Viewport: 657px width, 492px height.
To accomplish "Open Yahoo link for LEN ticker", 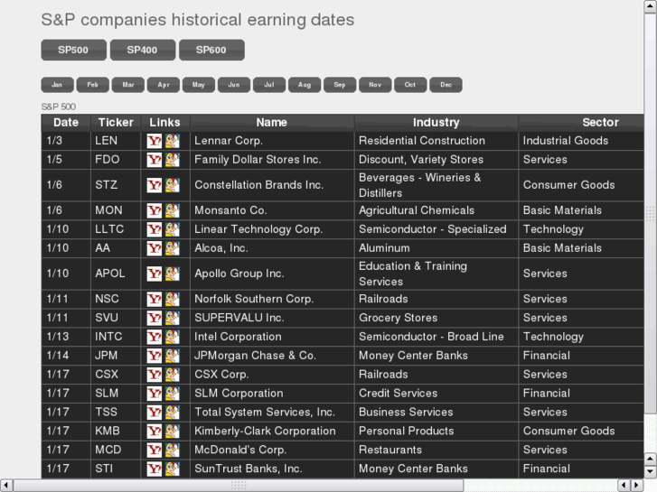I will [155, 141].
